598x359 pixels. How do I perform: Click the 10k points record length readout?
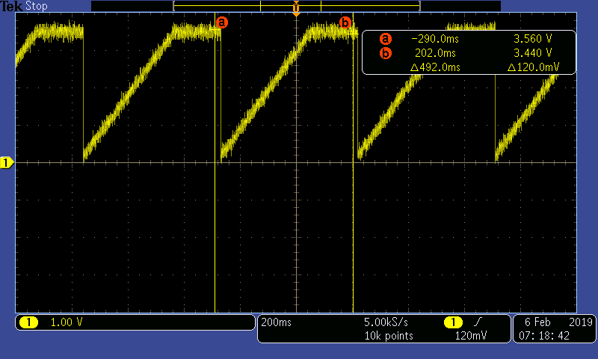coord(388,336)
